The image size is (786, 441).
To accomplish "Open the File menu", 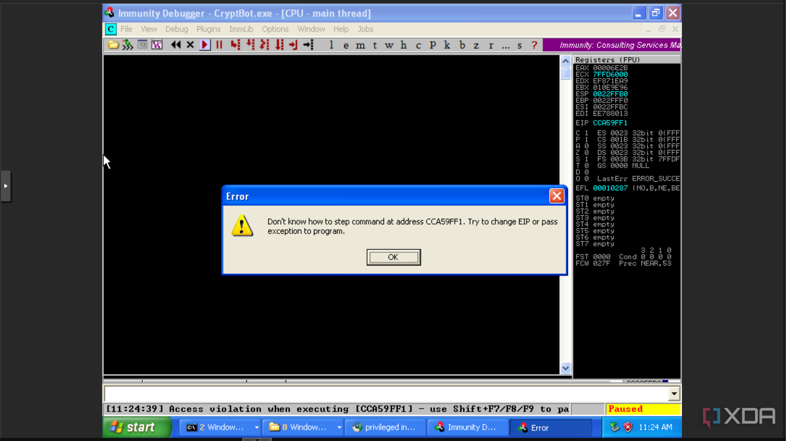I will pyautogui.click(x=126, y=29).
